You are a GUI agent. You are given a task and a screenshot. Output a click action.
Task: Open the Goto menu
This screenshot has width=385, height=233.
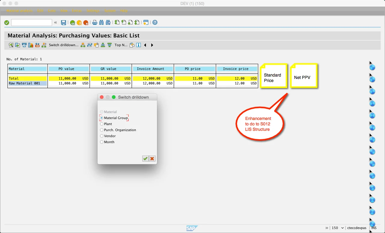[x=52, y=11]
